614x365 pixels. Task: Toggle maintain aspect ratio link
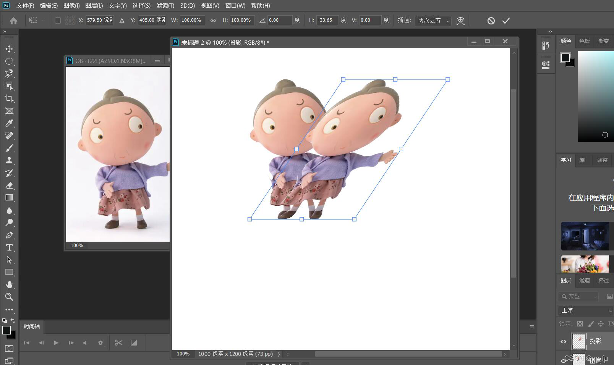(x=213, y=20)
